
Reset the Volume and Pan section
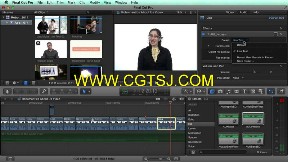click(x=281, y=66)
